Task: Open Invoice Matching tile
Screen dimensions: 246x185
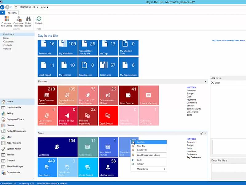Action: (149, 95)
